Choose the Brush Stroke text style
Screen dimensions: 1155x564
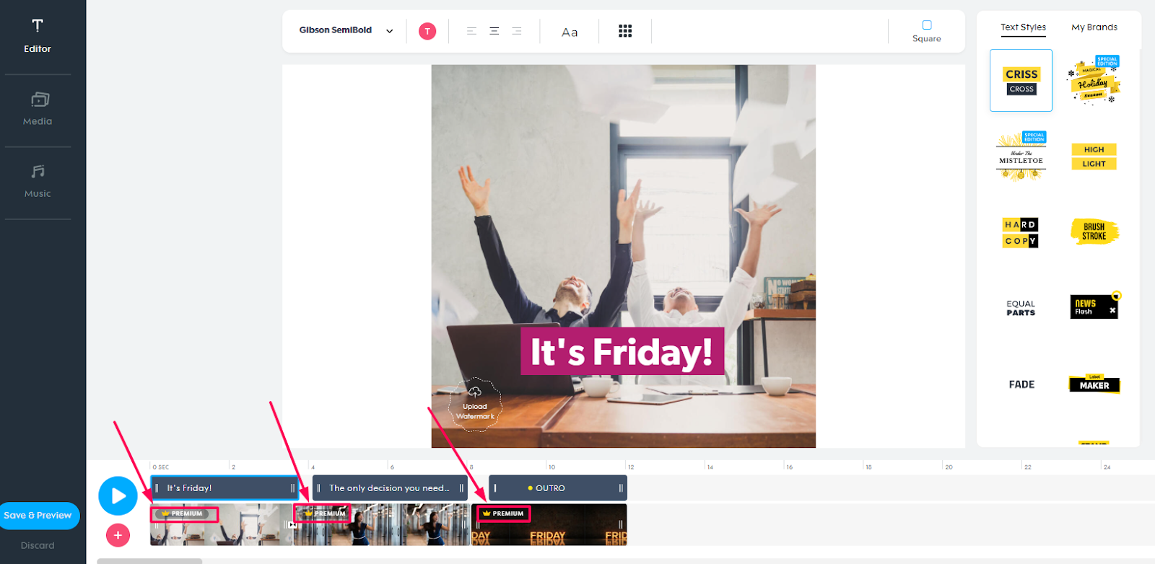click(1094, 232)
